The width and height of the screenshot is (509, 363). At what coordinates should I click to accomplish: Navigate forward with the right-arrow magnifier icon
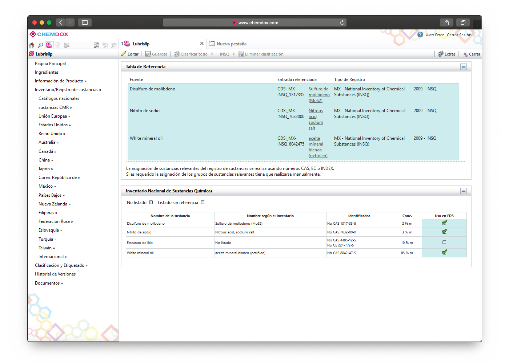(x=114, y=45)
